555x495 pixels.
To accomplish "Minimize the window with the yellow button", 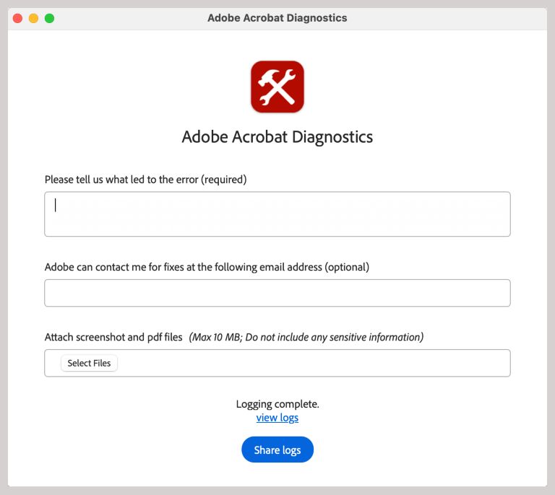I will click(34, 18).
